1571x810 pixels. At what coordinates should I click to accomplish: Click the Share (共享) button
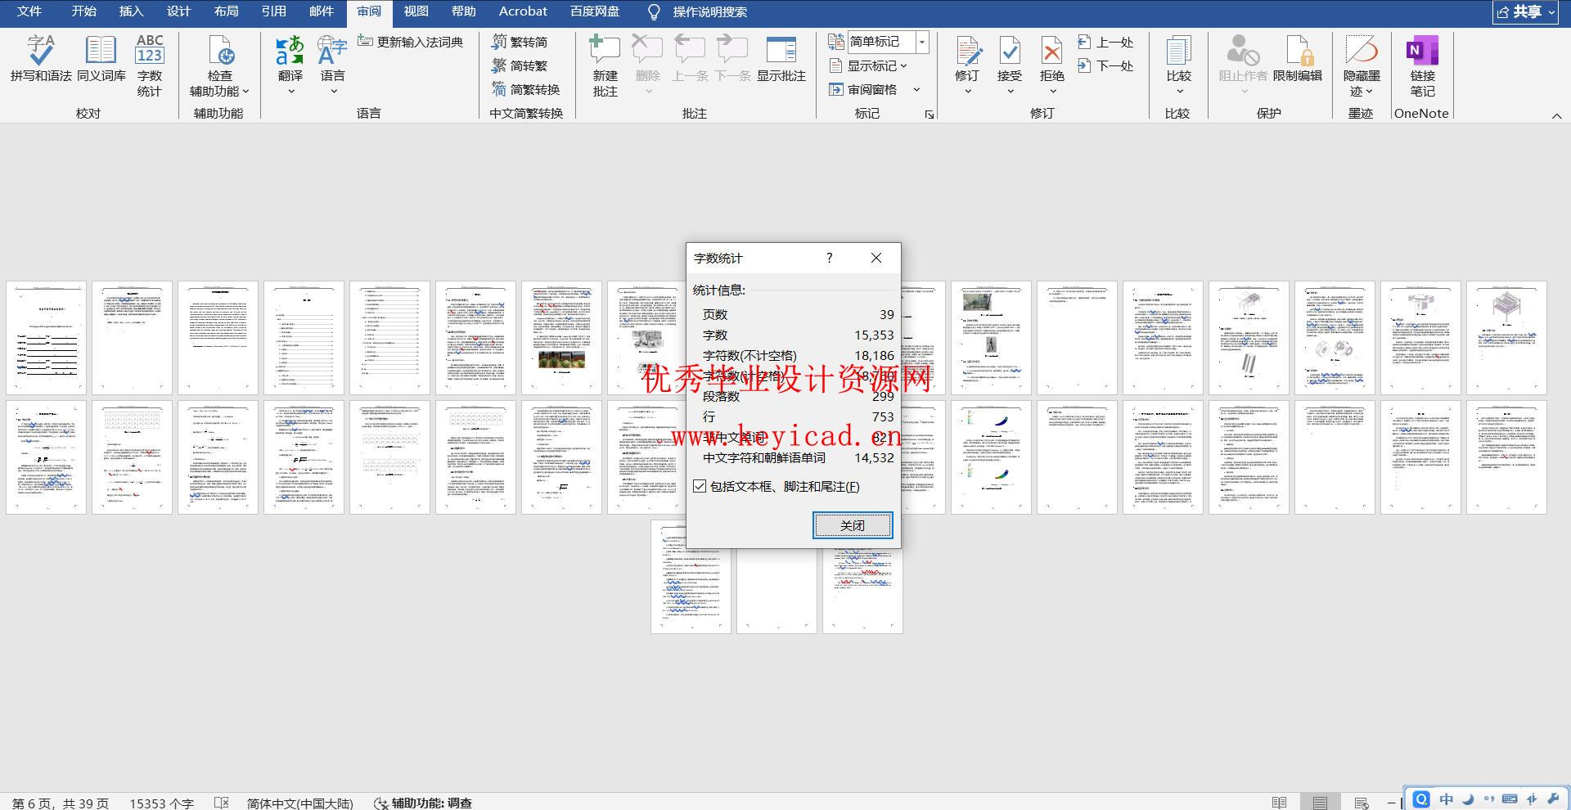tap(1525, 12)
